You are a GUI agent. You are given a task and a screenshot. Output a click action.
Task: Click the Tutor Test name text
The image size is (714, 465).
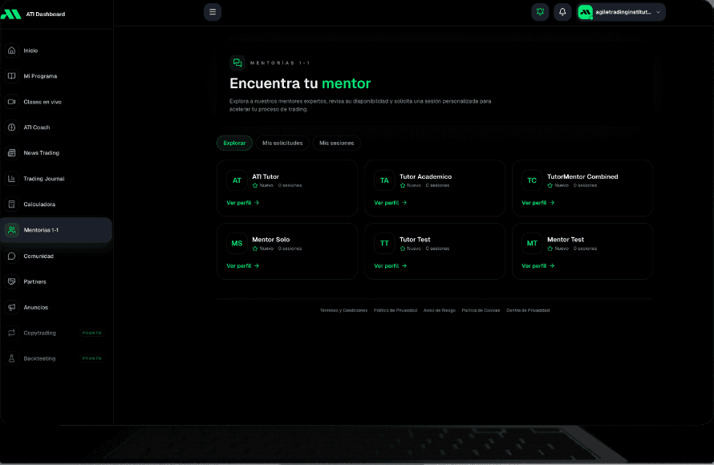pos(415,240)
